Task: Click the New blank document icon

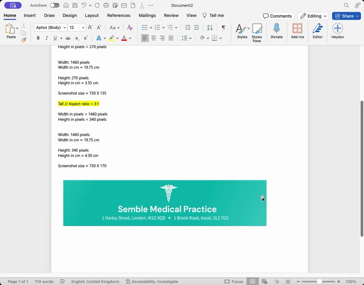Action: (x=133, y=5)
